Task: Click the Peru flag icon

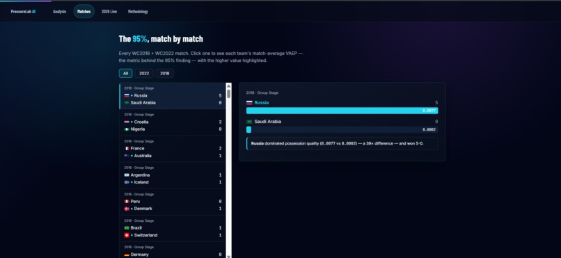Action: pyautogui.click(x=127, y=201)
